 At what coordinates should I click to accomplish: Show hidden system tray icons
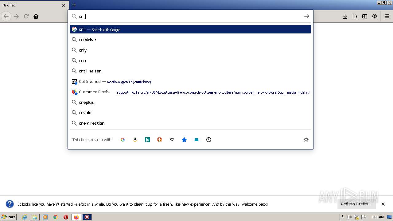(x=342, y=217)
